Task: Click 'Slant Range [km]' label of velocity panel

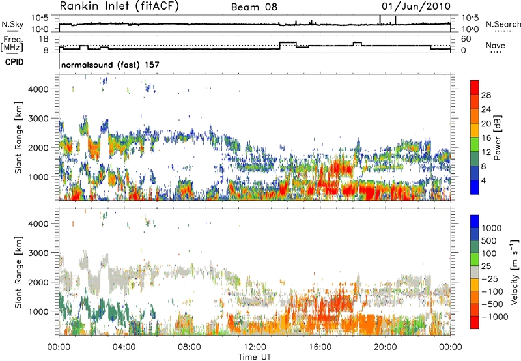Action: coord(18,272)
